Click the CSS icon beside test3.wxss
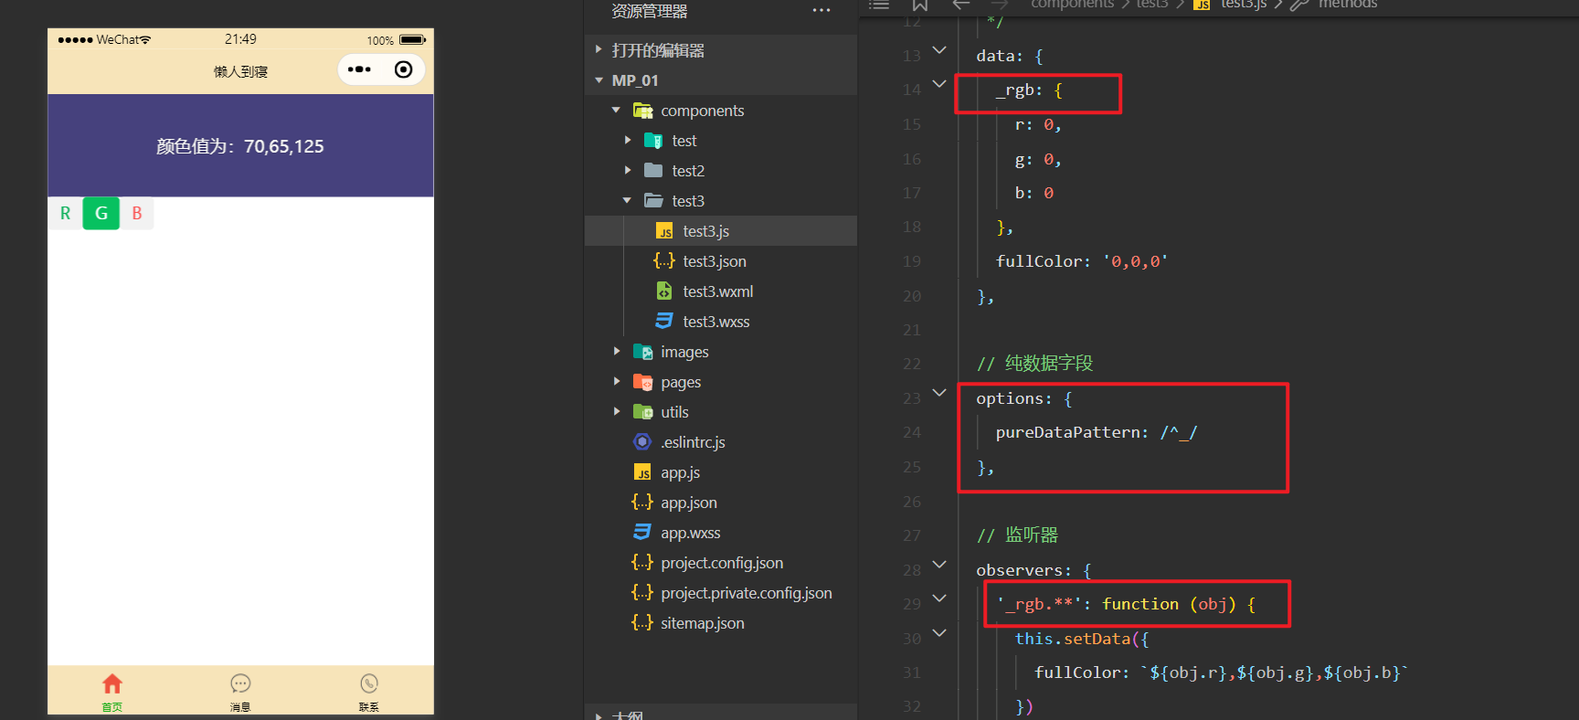The image size is (1579, 720). 664,322
